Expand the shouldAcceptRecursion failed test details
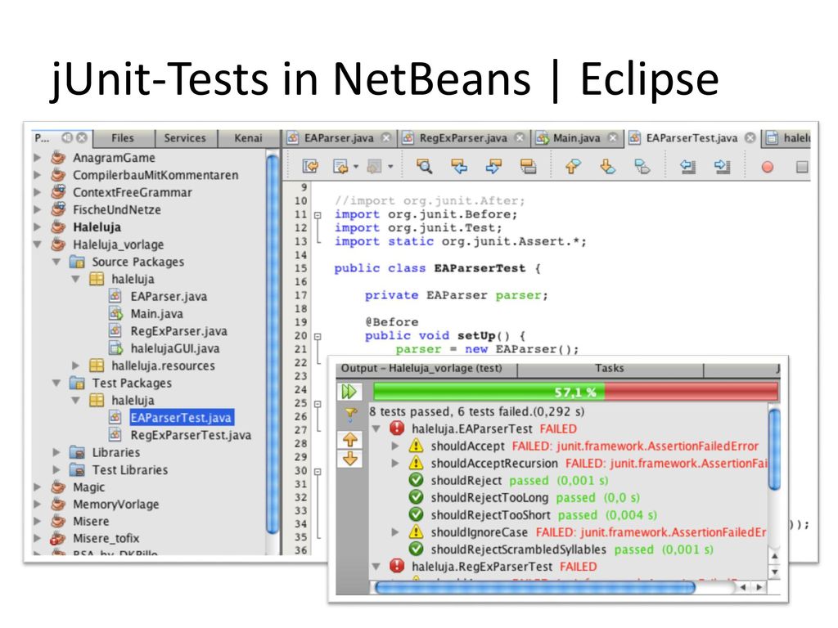The height and width of the screenshot is (628, 838). click(x=395, y=463)
